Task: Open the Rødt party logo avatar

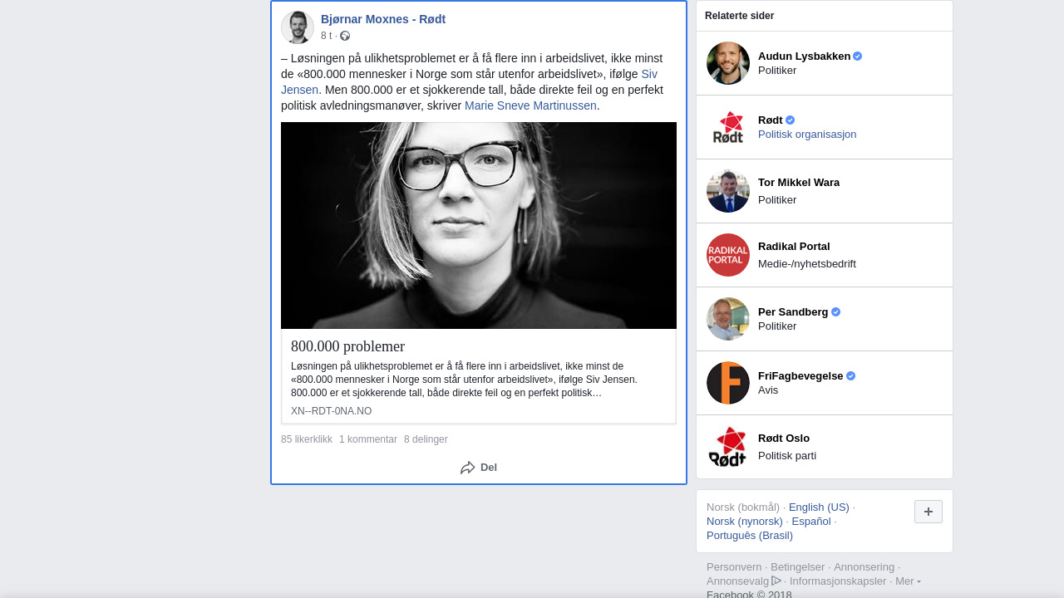Action: (x=728, y=127)
